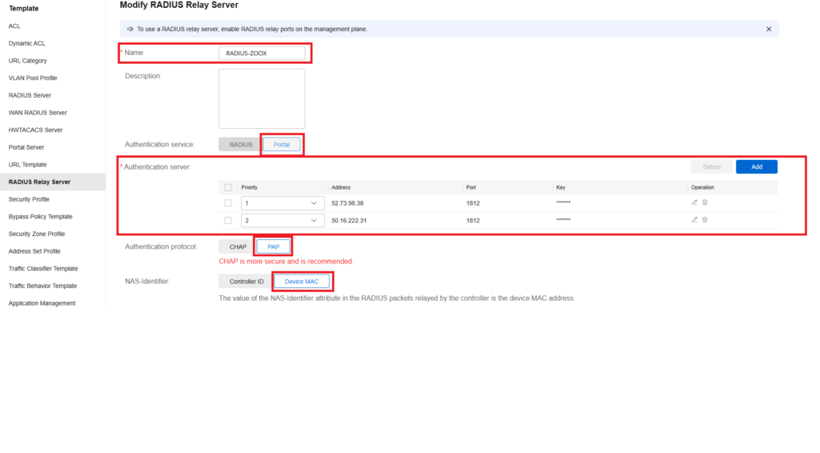Dismiss the RADIUS relay info banner

tap(769, 30)
